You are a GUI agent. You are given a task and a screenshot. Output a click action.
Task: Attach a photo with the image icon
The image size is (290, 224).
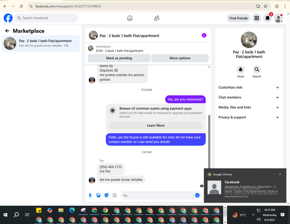[99, 196]
